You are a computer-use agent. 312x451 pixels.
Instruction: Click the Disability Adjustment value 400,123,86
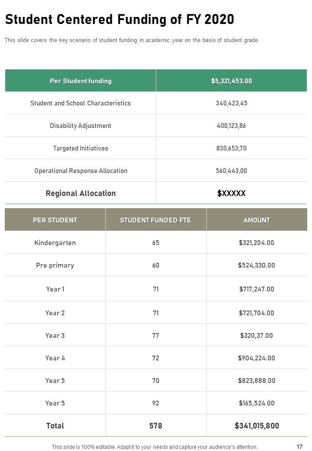(231, 126)
